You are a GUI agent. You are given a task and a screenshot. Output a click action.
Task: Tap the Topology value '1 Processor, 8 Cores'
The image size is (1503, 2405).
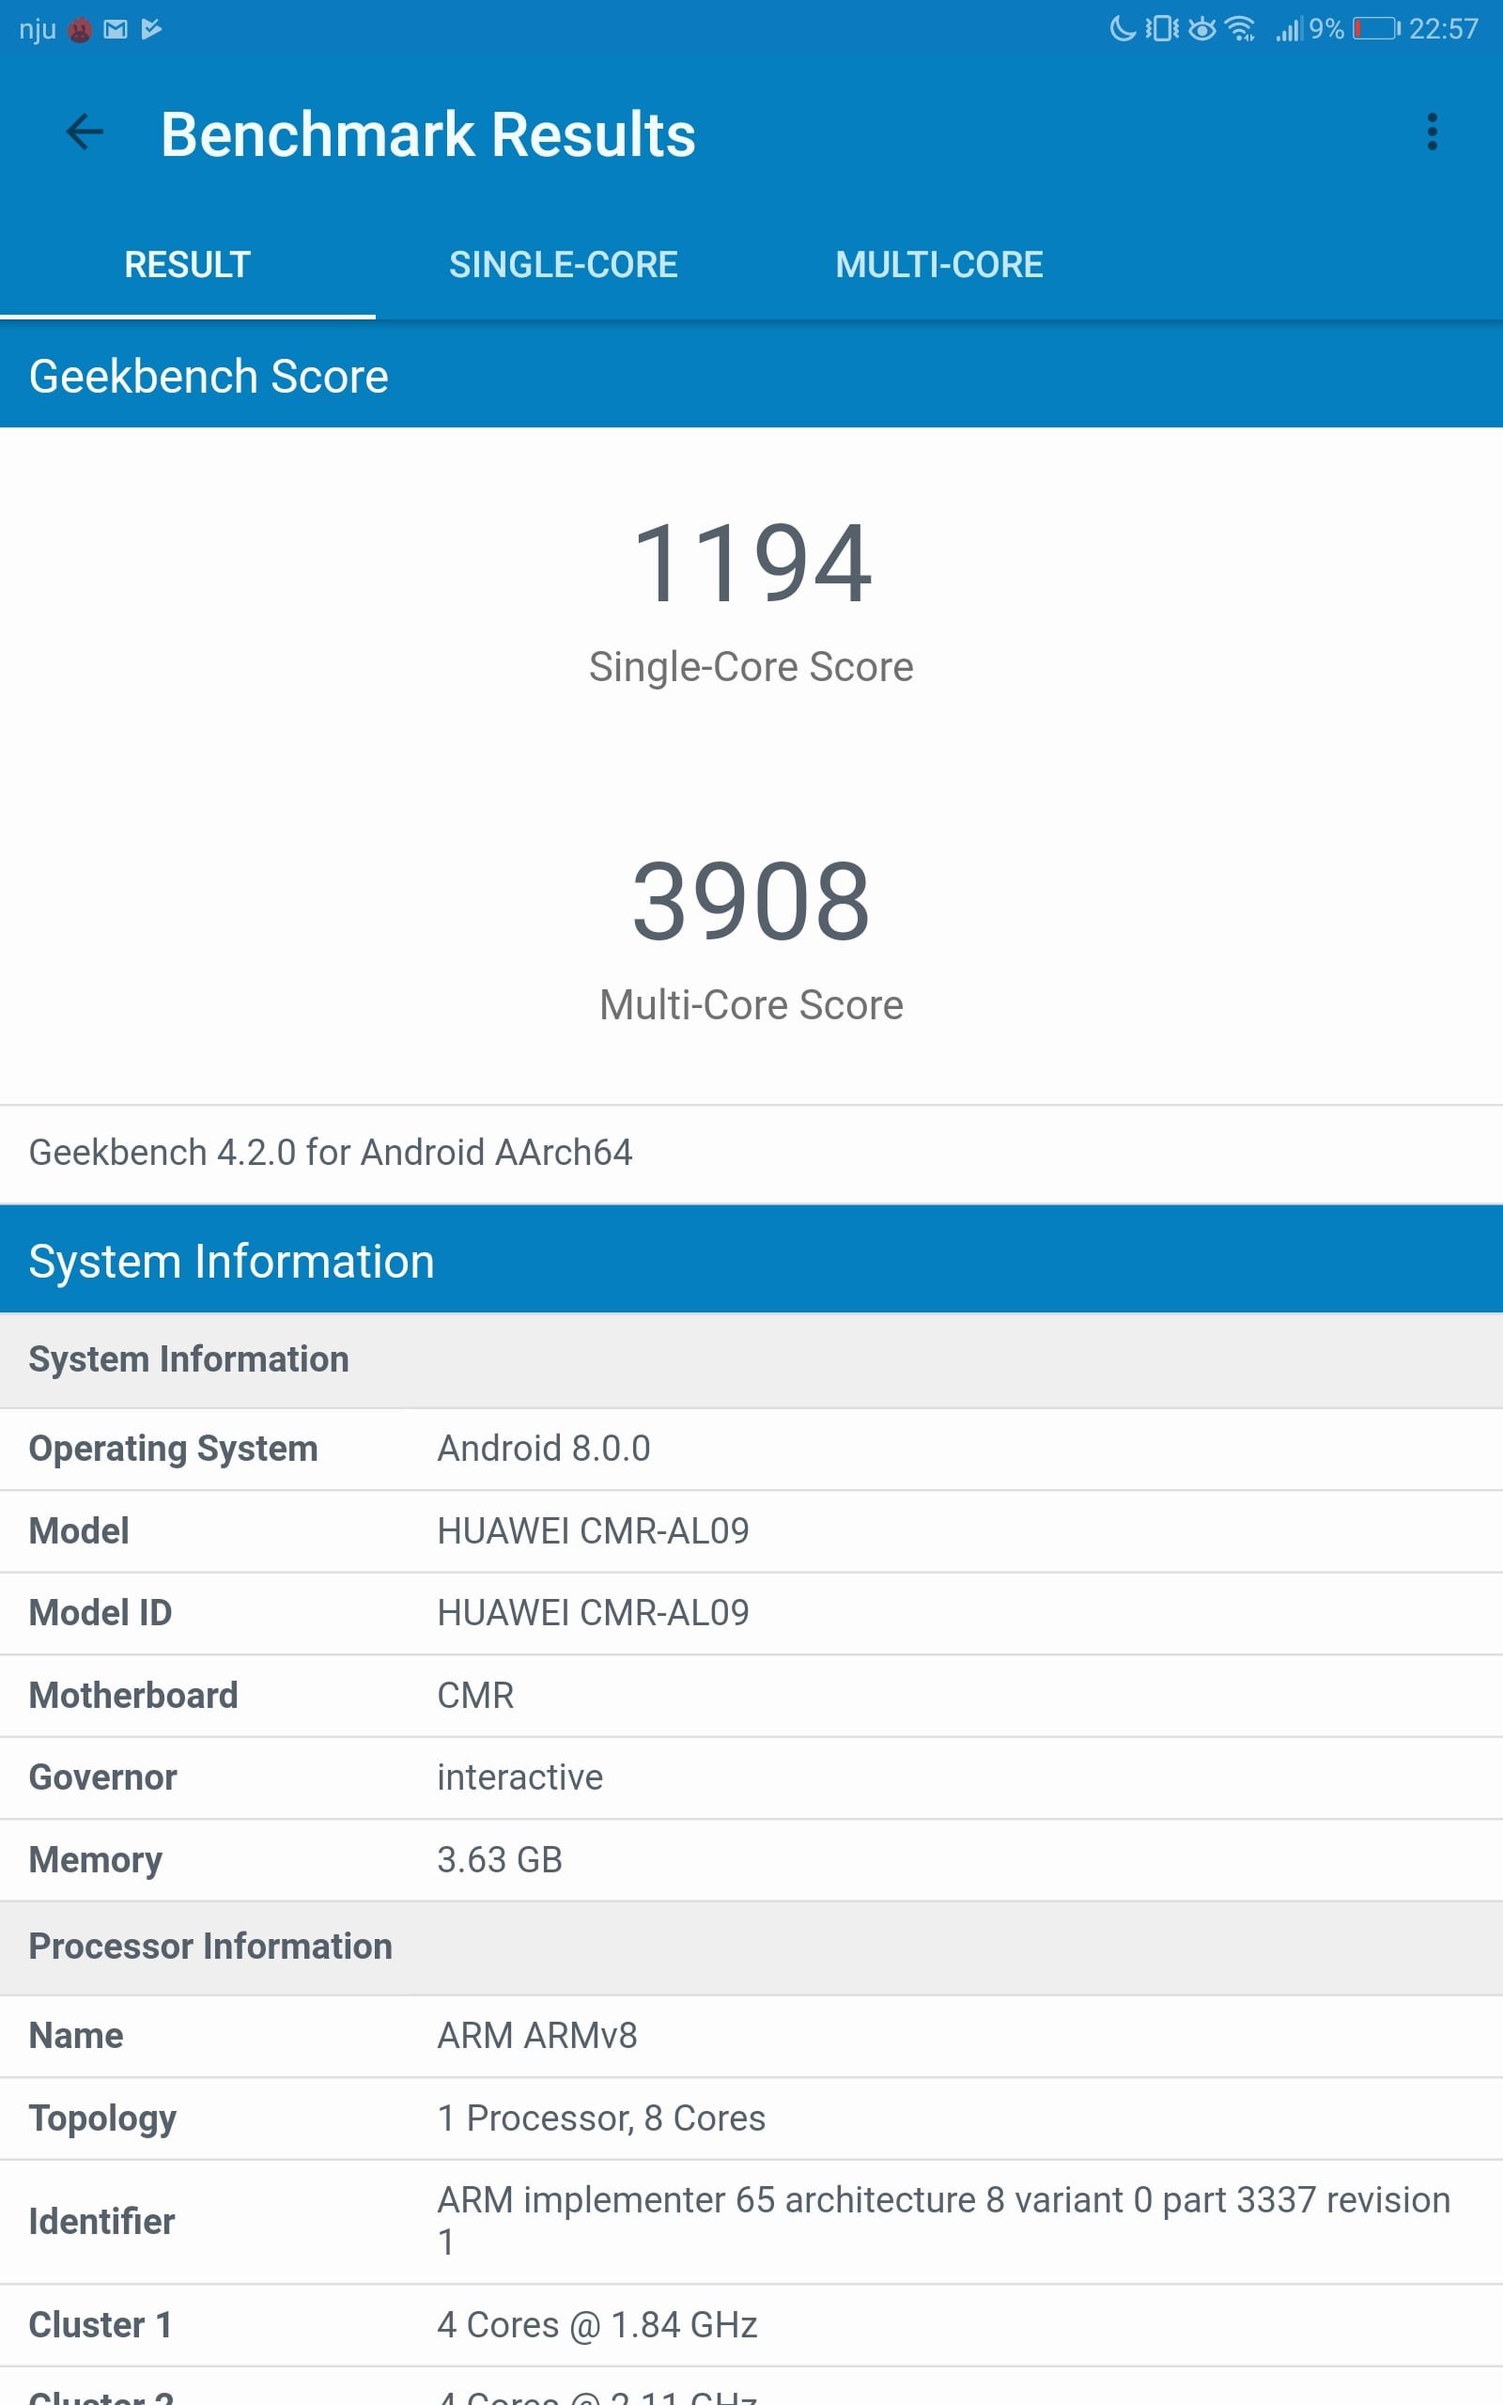(601, 2118)
